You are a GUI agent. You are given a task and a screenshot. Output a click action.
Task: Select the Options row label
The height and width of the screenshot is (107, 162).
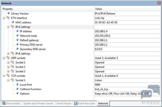[x=25, y=94]
